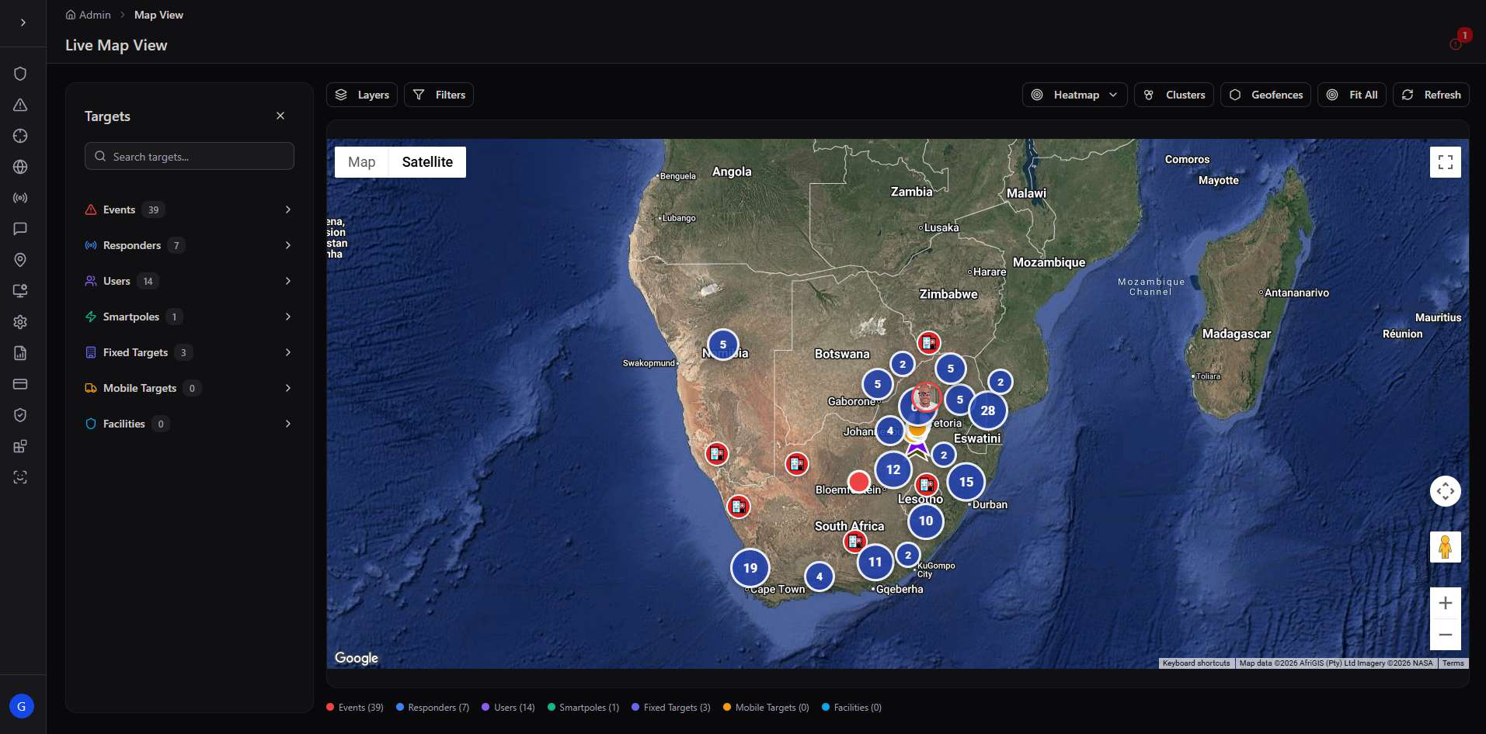Screen dimensions: 1486x734
Task: Zoom in on the map
Action: pyautogui.click(x=1446, y=603)
